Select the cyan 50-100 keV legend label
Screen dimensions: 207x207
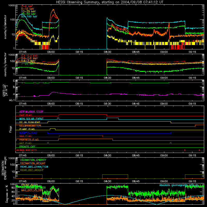(x=29, y=17)
